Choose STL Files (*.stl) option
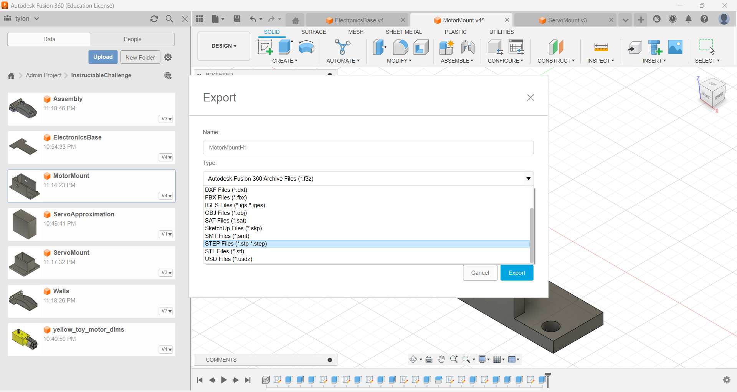This screenshot has height=392, width=737. click(x=366, y=251)
